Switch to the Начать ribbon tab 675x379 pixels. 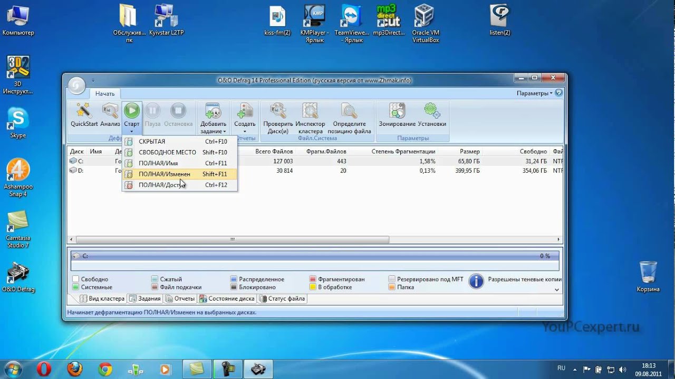[105, 94]
